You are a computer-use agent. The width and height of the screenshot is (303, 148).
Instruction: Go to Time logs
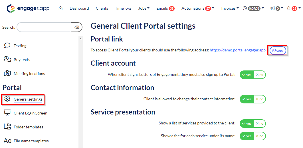123,8
